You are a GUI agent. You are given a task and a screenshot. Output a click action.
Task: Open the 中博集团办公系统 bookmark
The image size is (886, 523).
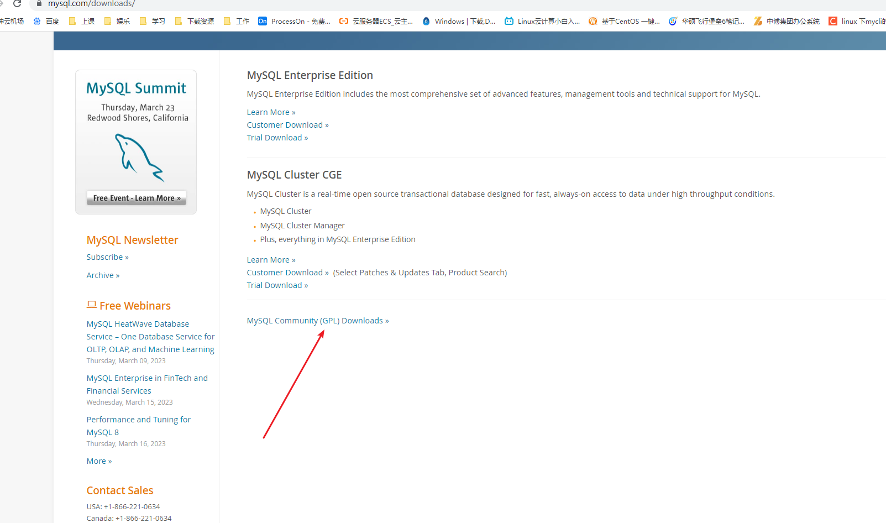pyautogui.click(x=787, y=21)
